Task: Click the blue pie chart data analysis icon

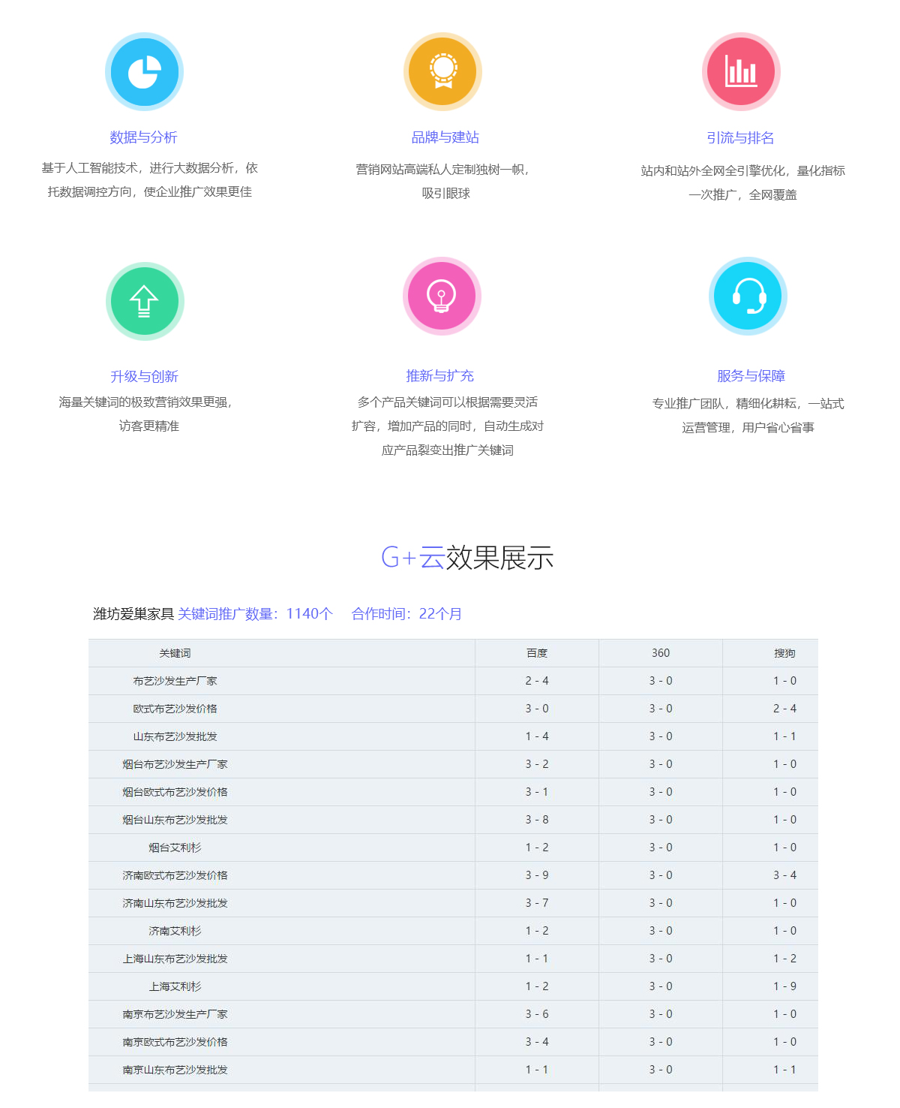Action: click(144, 72)
